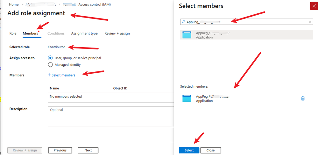Switch to the Members tab
318x155 pixels.
31,33
